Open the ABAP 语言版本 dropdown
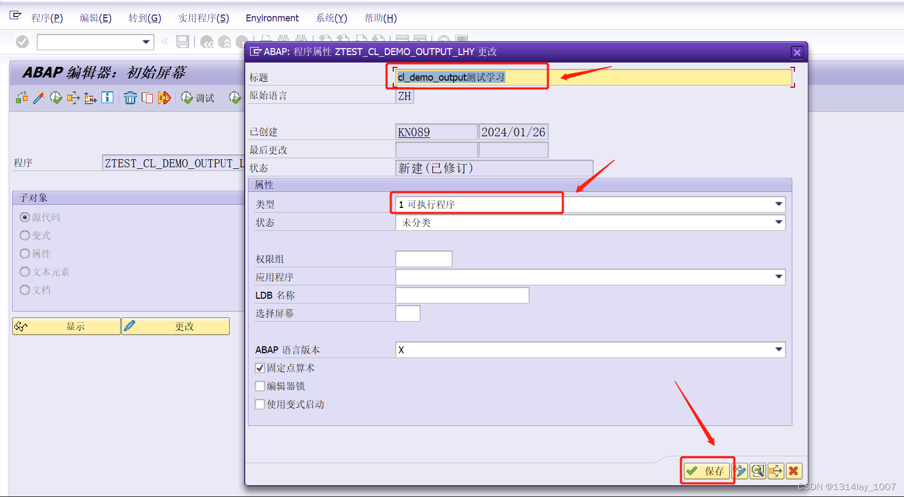This screenshot has width=904, height=497. 779,350
